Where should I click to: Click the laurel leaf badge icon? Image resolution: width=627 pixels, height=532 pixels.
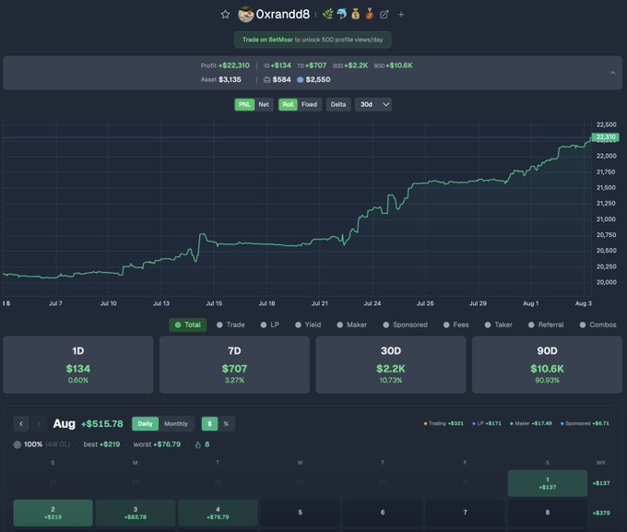coord(327,15)
